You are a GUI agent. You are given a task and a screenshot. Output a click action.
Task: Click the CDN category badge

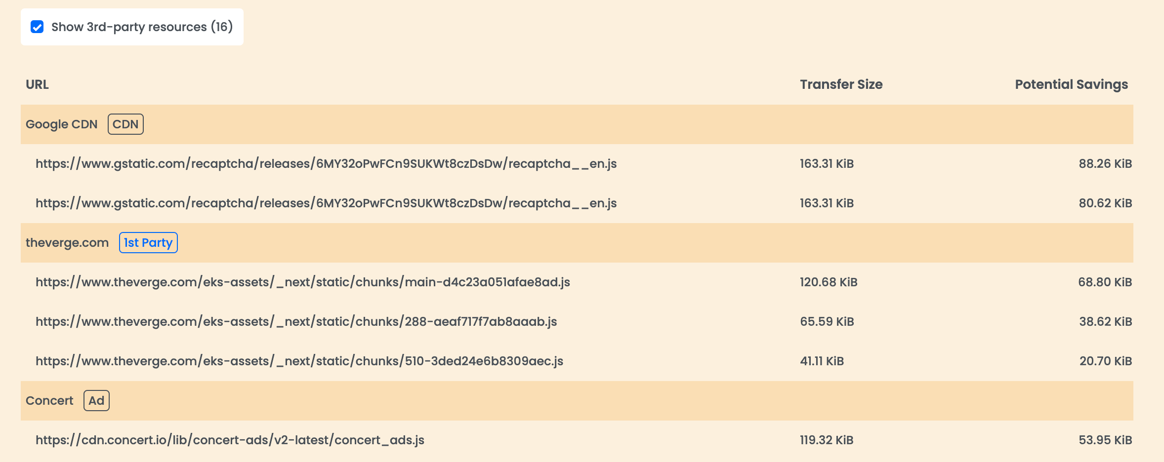[x=125, y=124]
